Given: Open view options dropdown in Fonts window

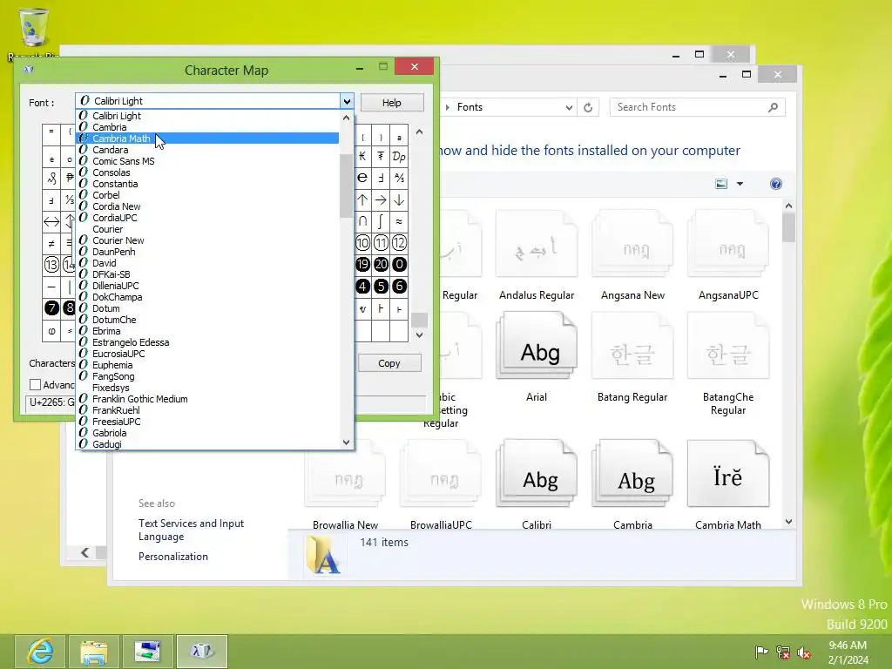Looking at the screenshot, I should click(740, 184).
